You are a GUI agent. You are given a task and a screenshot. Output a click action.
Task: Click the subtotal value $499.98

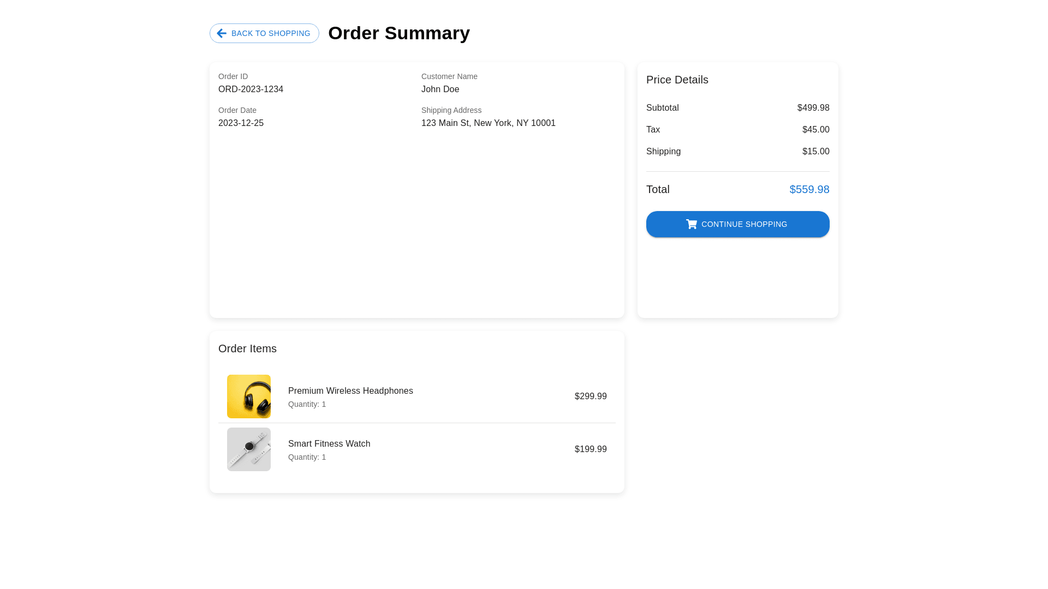point(813,108)
